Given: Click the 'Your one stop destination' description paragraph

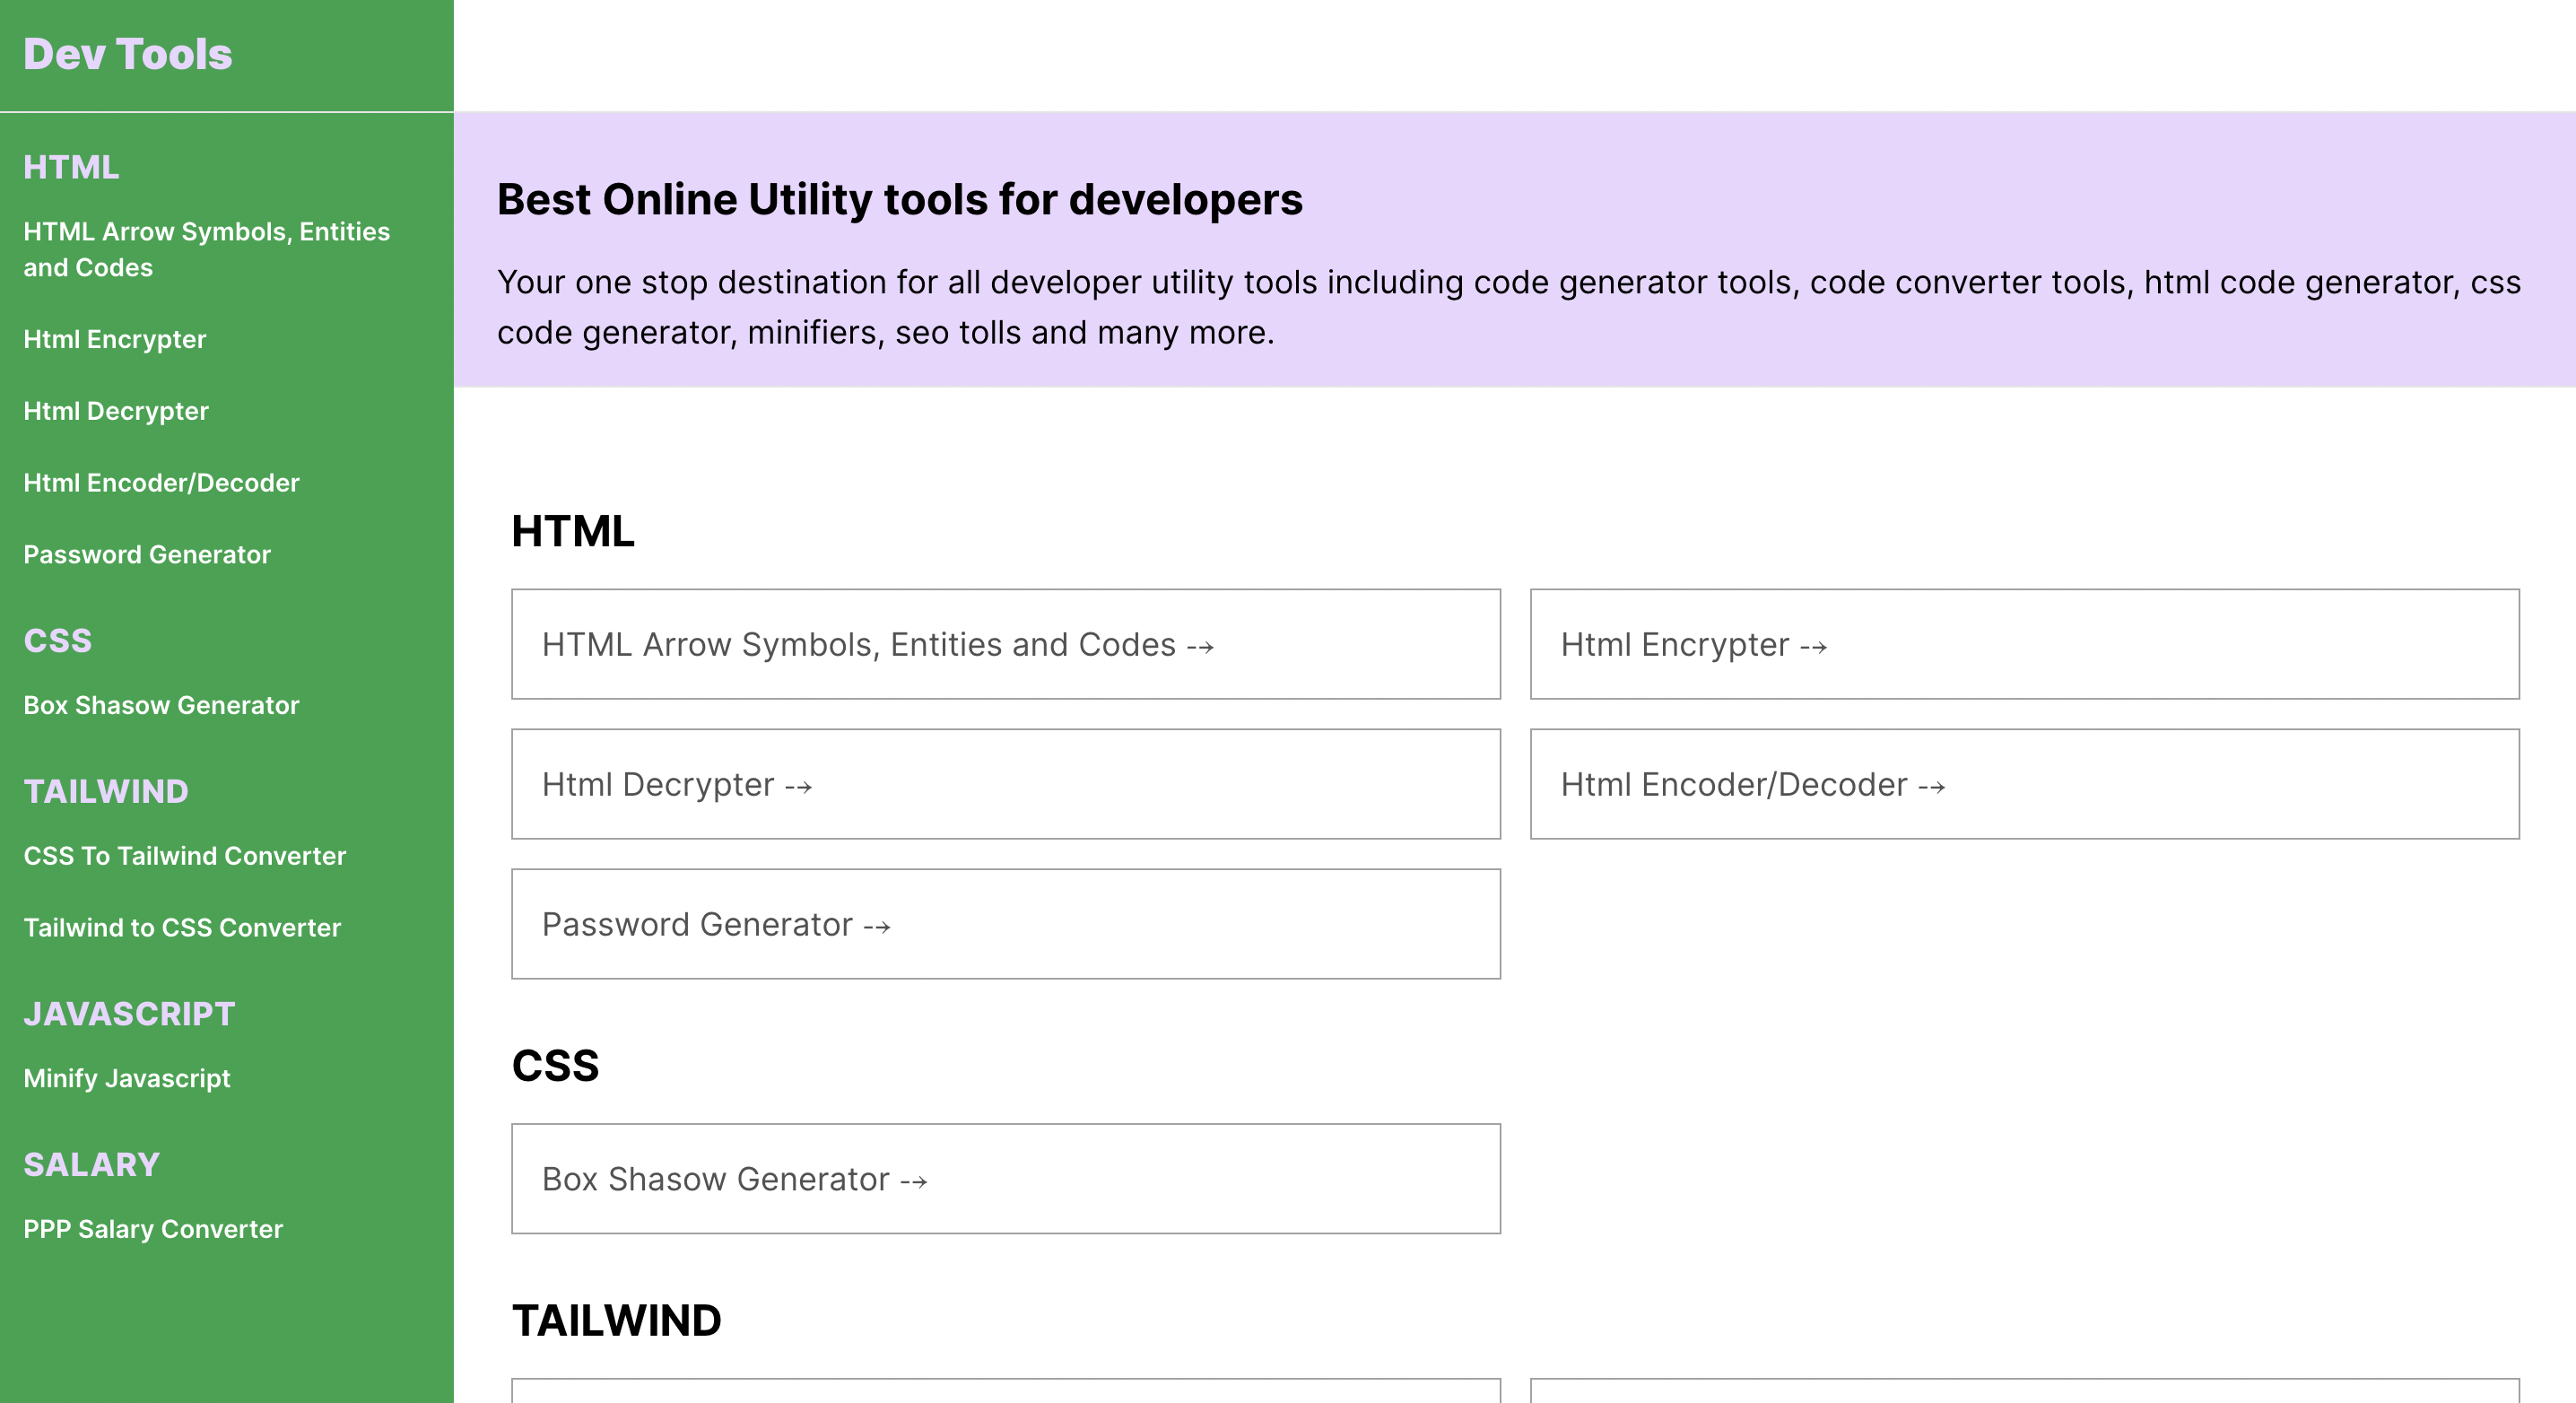Looking at the screenshot, I should coord(1509,307).
